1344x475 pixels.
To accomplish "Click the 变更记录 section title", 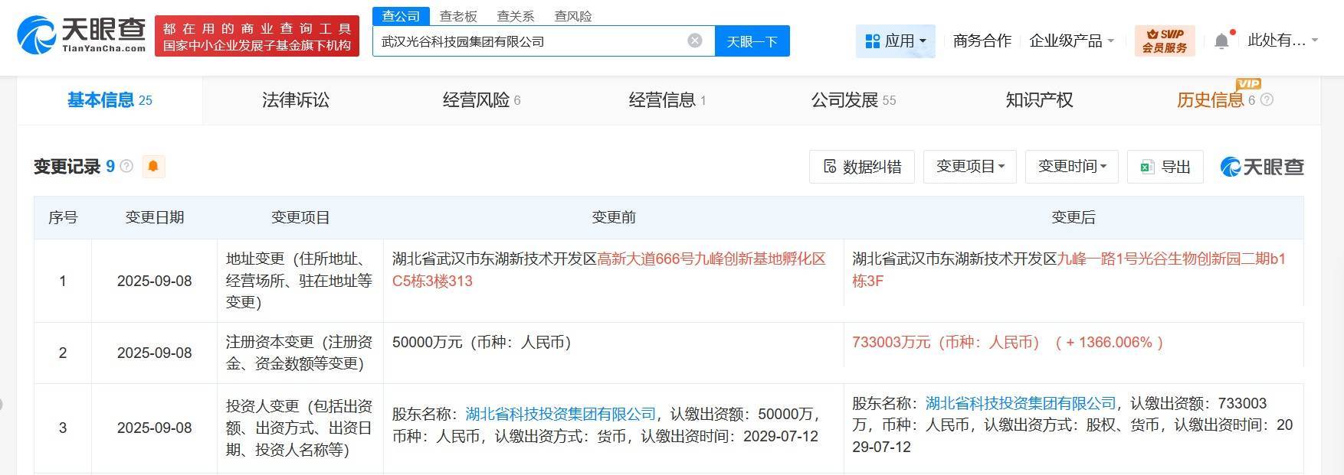I will click(67, 166).
